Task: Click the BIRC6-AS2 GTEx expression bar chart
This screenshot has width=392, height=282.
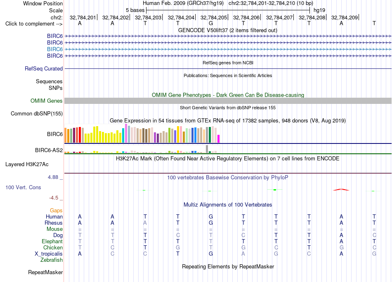Action: click(x=142, y=149)
